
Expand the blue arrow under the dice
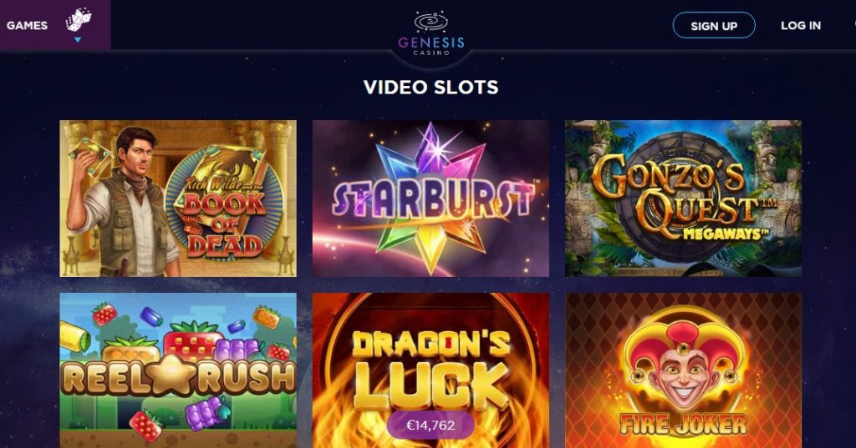(x=78, y=40)
